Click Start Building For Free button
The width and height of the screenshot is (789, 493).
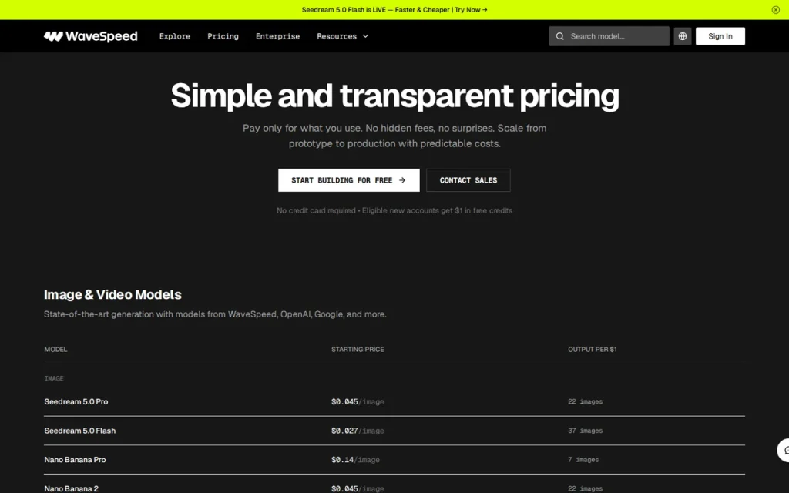point(349,180)
